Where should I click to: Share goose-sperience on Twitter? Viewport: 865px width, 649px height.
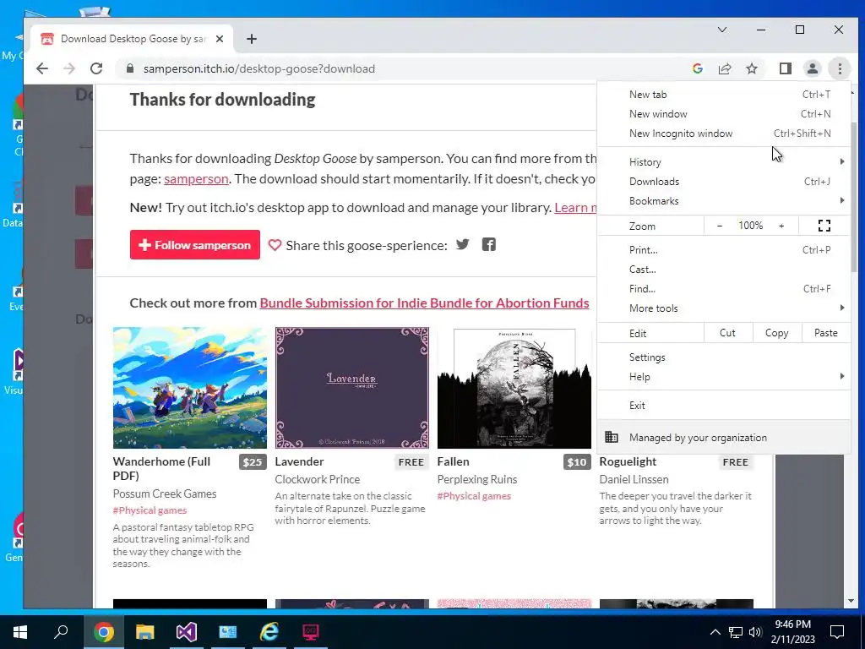[462, 244]
